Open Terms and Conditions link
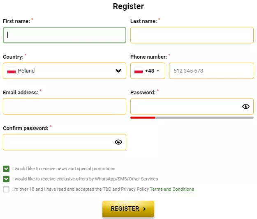 pyautogui.click(x=172, y=189)
